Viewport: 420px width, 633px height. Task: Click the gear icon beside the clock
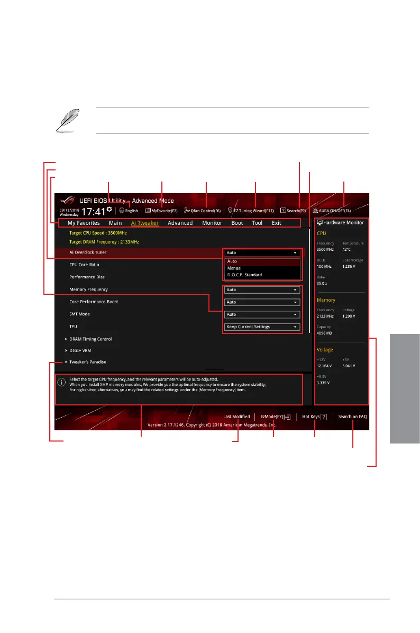(x=109, y=209)
